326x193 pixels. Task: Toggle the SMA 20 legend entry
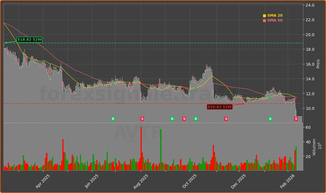pos(273,15)
